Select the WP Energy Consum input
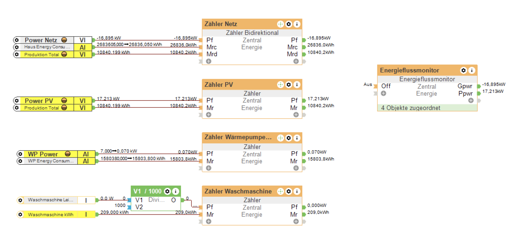Screen dimensions: 527x239 [x=56, y=161]
